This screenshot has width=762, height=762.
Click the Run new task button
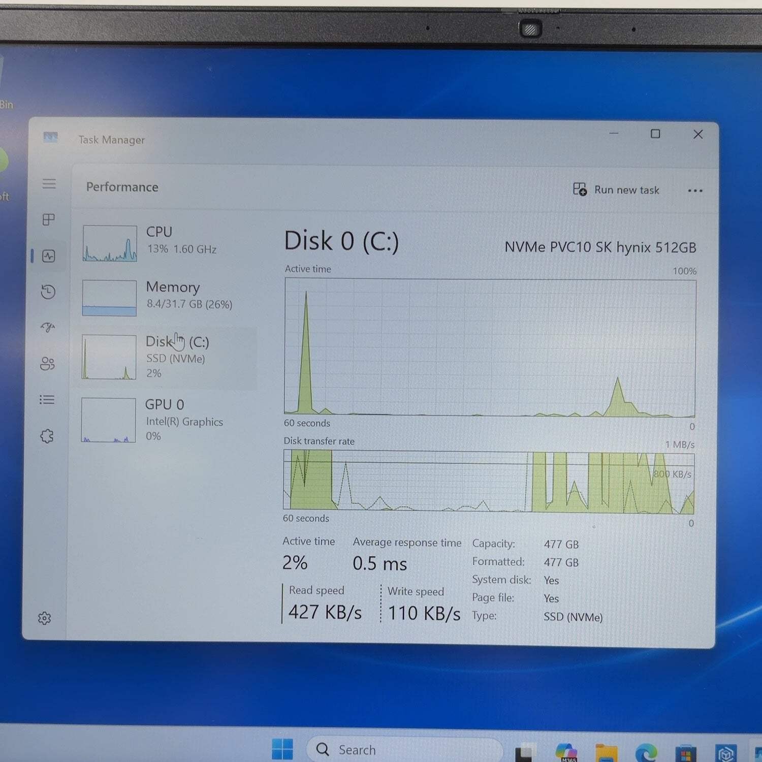pos(616,189)
